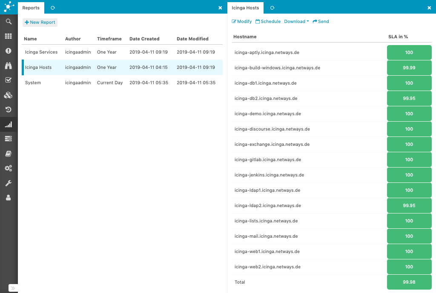Viewport: 436px width, 293px height.
Task: Open the search icon in sidebar
Action: pyautogui.click(x=9, y=21)
